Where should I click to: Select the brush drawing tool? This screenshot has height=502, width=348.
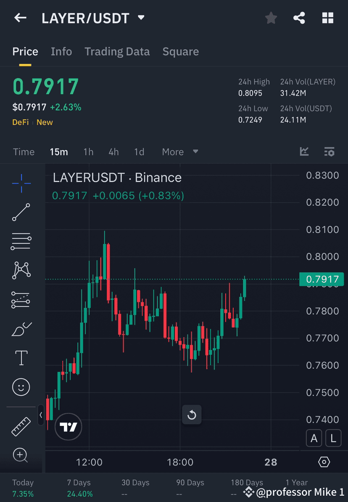(x=21, y=328)
